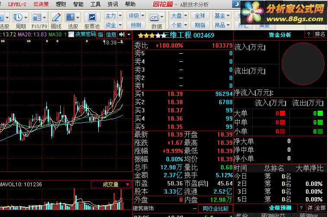Expand the dropdown arrow beside 信息
This screenshot has height=217, width=328.
(129, 35)
